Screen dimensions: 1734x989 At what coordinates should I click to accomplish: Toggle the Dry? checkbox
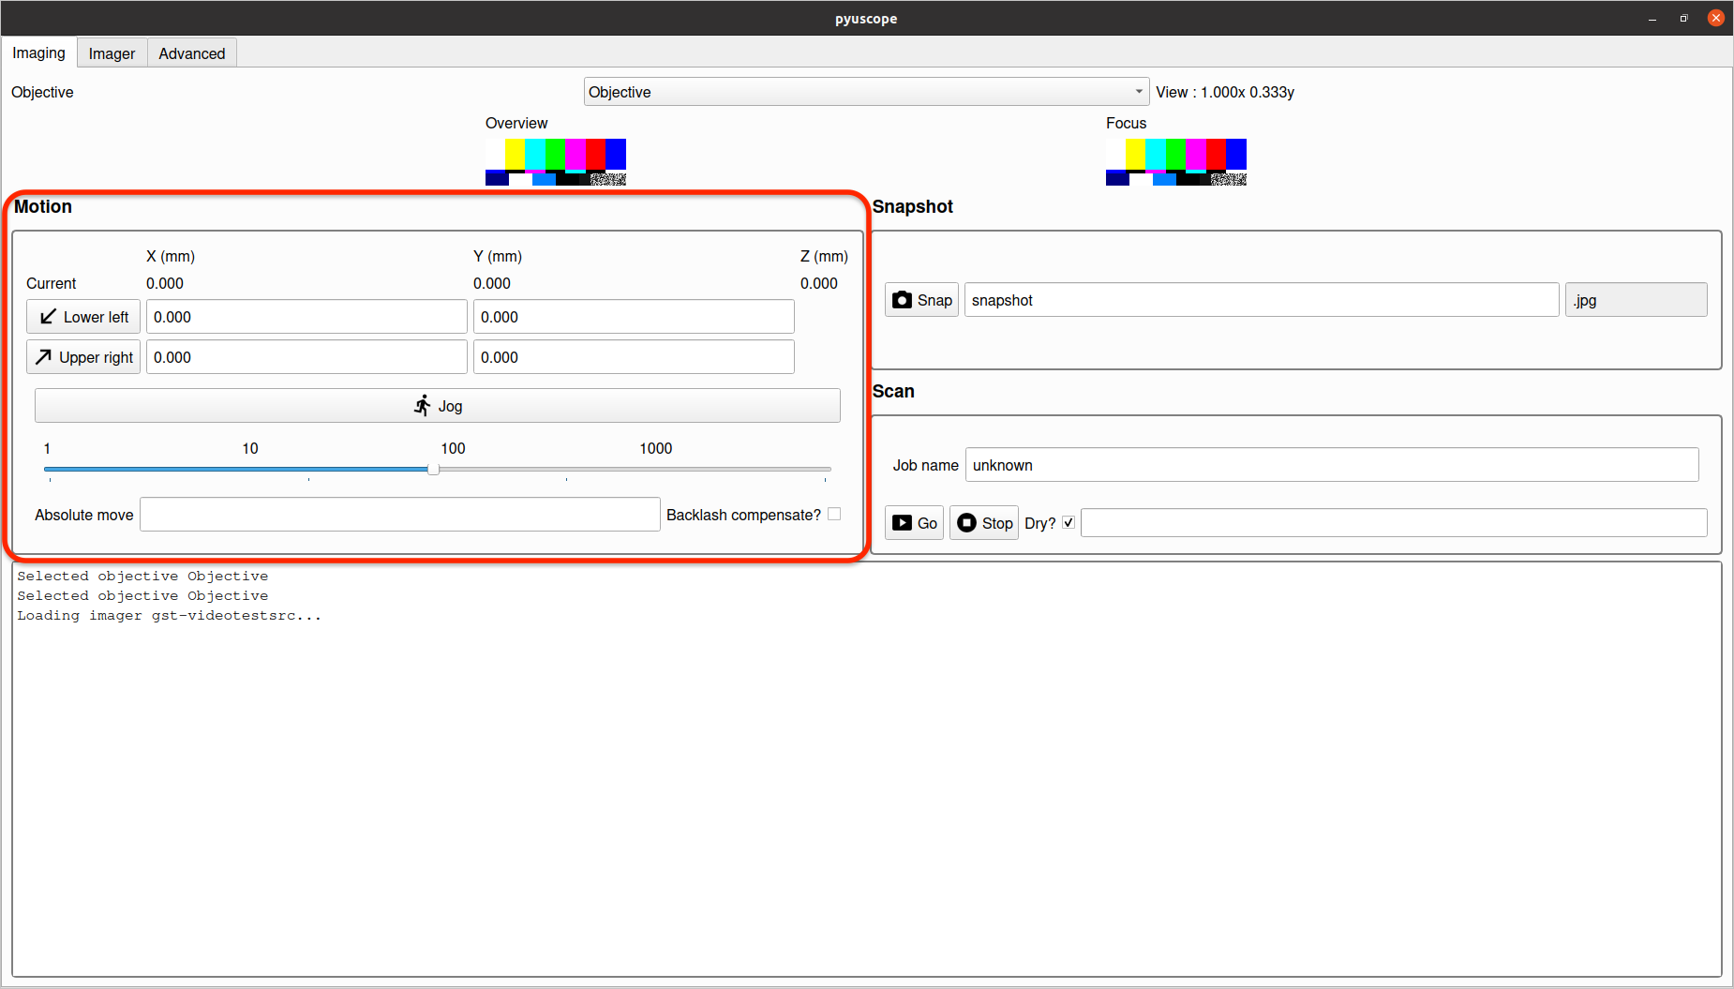click(1069, 523)
